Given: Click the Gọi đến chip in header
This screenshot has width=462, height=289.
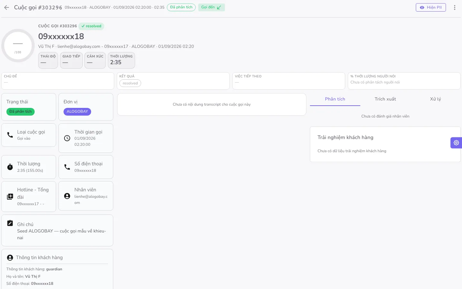Looking at the screenshot, I should (x=211, y=7).
